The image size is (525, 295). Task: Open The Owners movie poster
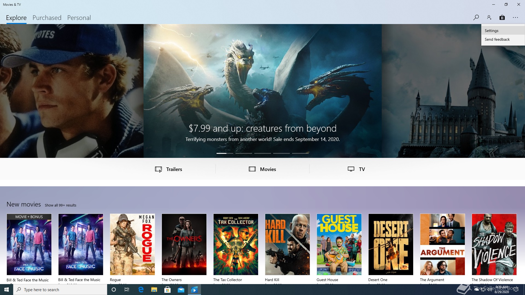[184, 244]
